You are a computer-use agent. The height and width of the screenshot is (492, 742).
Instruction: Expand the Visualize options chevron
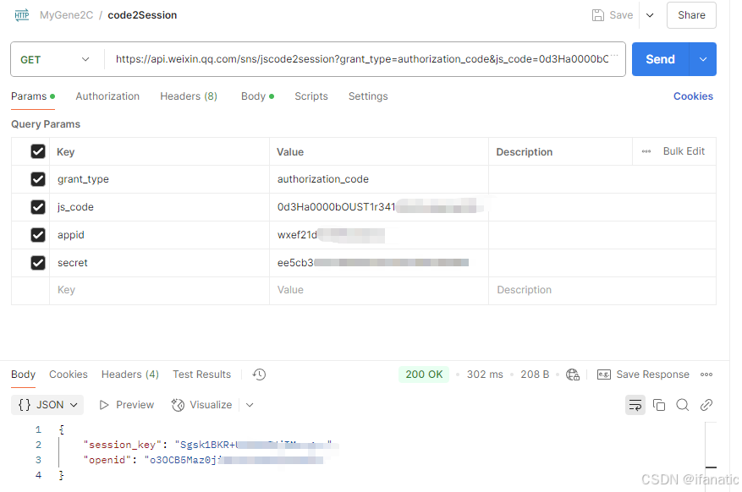(250, 405)
